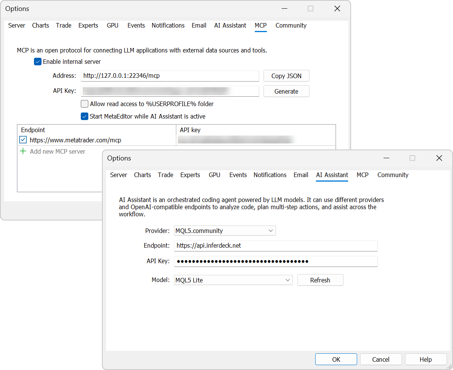Screen dimensions: 453x370
Task: Open Trade tab in front Options window
Action: point(166,175)
